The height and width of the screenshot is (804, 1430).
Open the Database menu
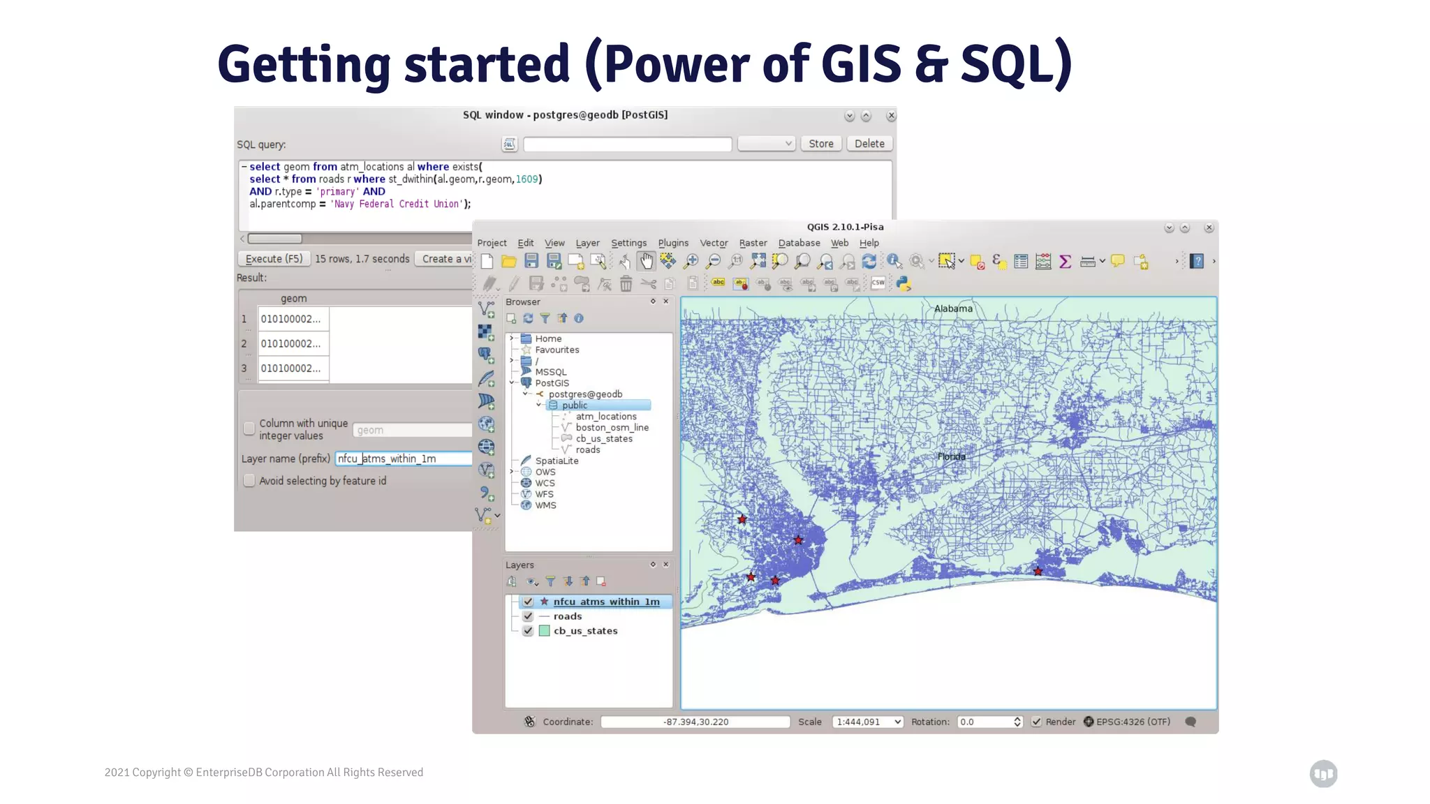click(799, 243)
